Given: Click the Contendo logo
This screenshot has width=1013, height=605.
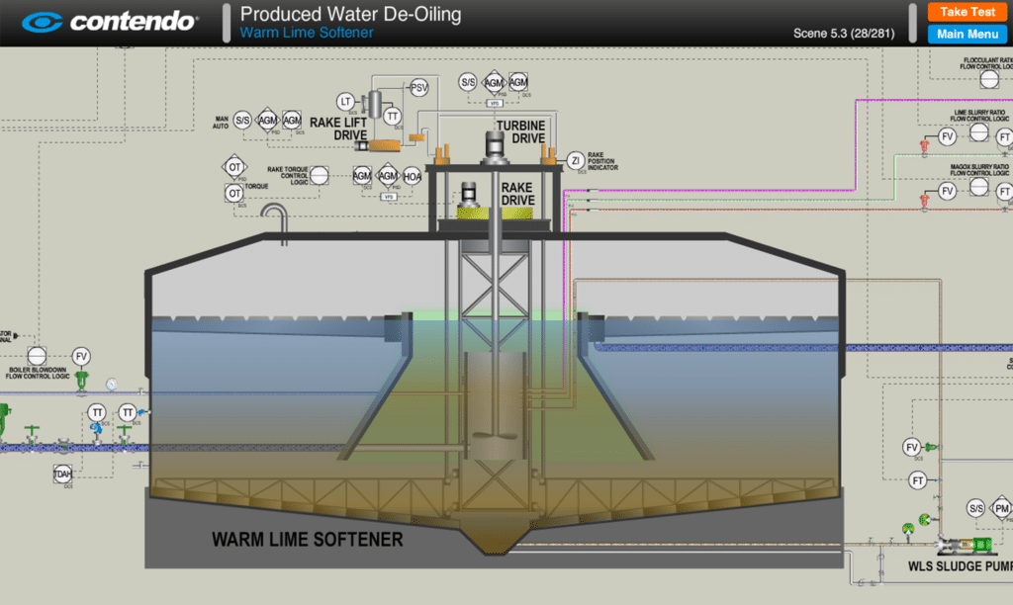Looking at the screenshot, I should click(109, 22).
